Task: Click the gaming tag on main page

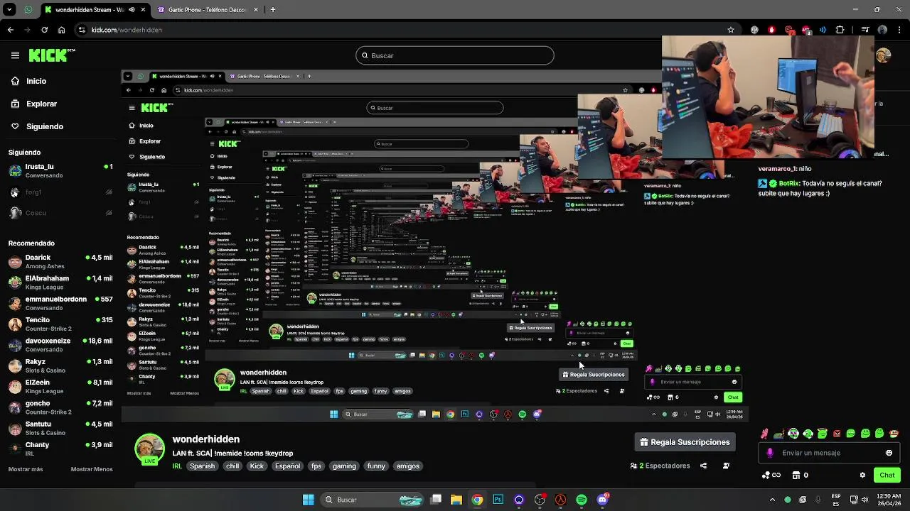Action: click(x=344, y=466)
